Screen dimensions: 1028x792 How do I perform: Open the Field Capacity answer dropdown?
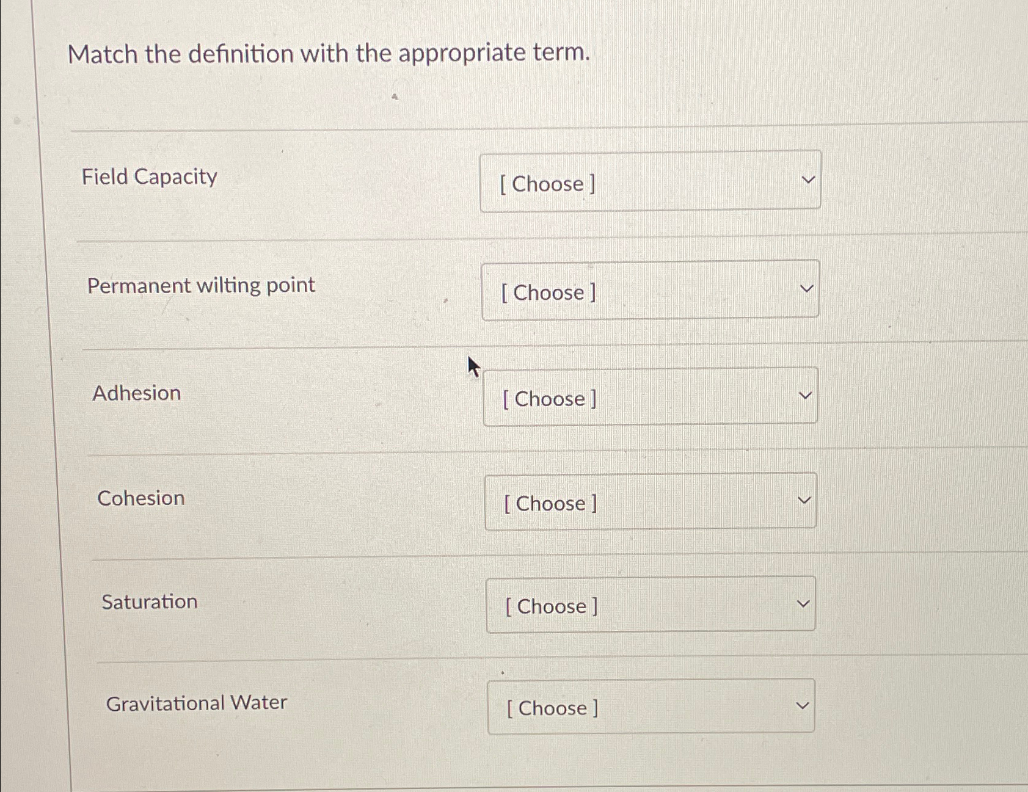pyautogui.click(x=651, y=181)
